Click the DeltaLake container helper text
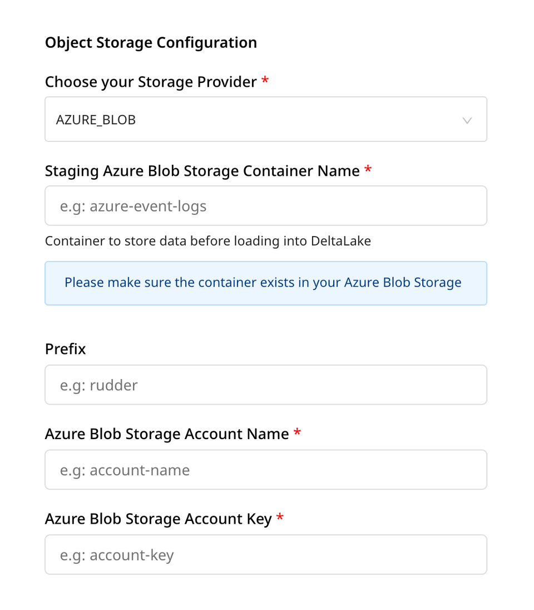 click(x=207, y=241)
